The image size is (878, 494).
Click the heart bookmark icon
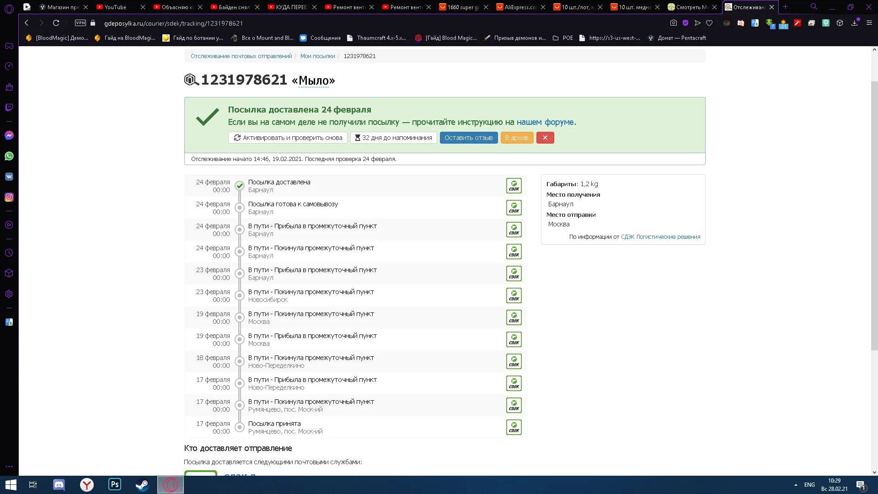[x=709, y=23]
